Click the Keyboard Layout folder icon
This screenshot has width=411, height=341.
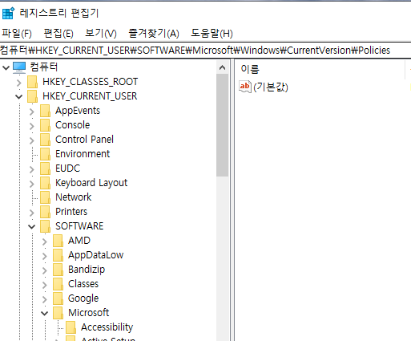45,183
